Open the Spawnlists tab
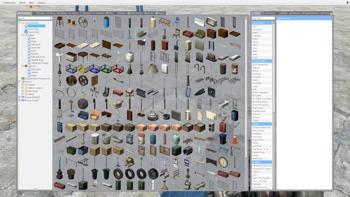The width and height of the screenshot is (350, 197). 25,13
